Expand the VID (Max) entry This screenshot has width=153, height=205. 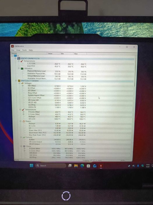[23, 86]
